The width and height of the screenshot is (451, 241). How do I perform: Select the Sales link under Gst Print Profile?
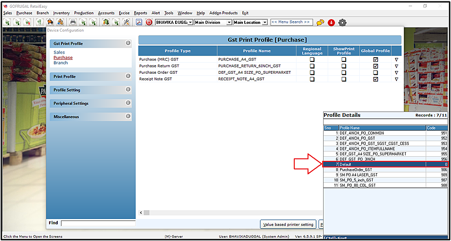[x=59, y=53]
